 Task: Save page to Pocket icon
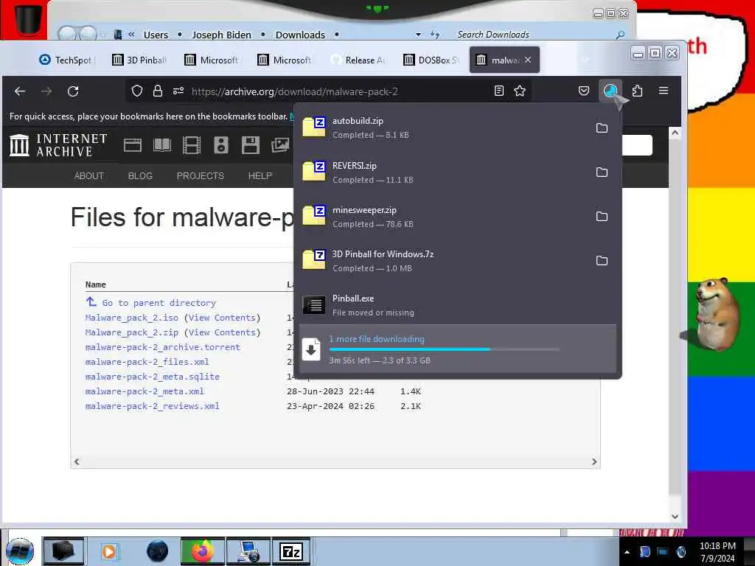pos(584,91)
